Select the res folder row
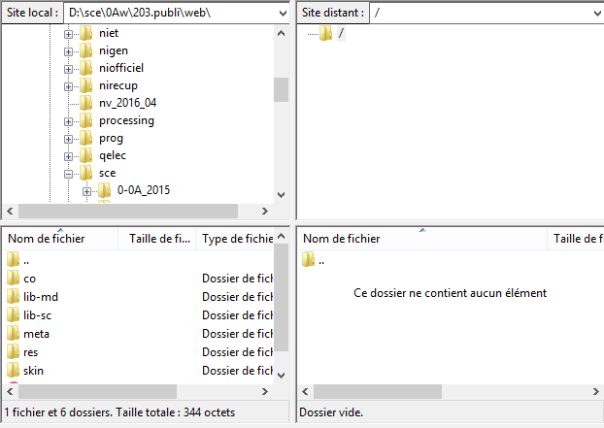 point(32,352)
